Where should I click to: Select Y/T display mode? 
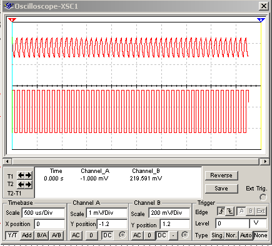pyautogui.click(x=13, y=235)
